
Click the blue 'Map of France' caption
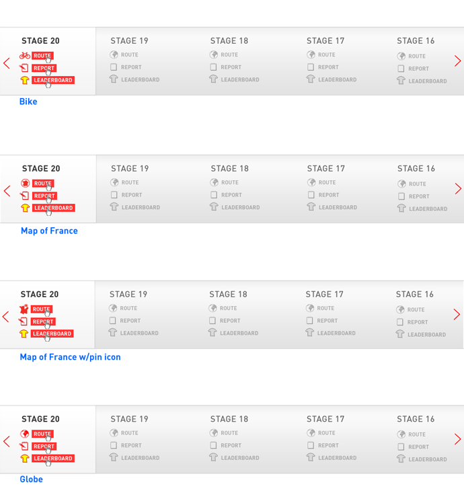coord(49,231)
